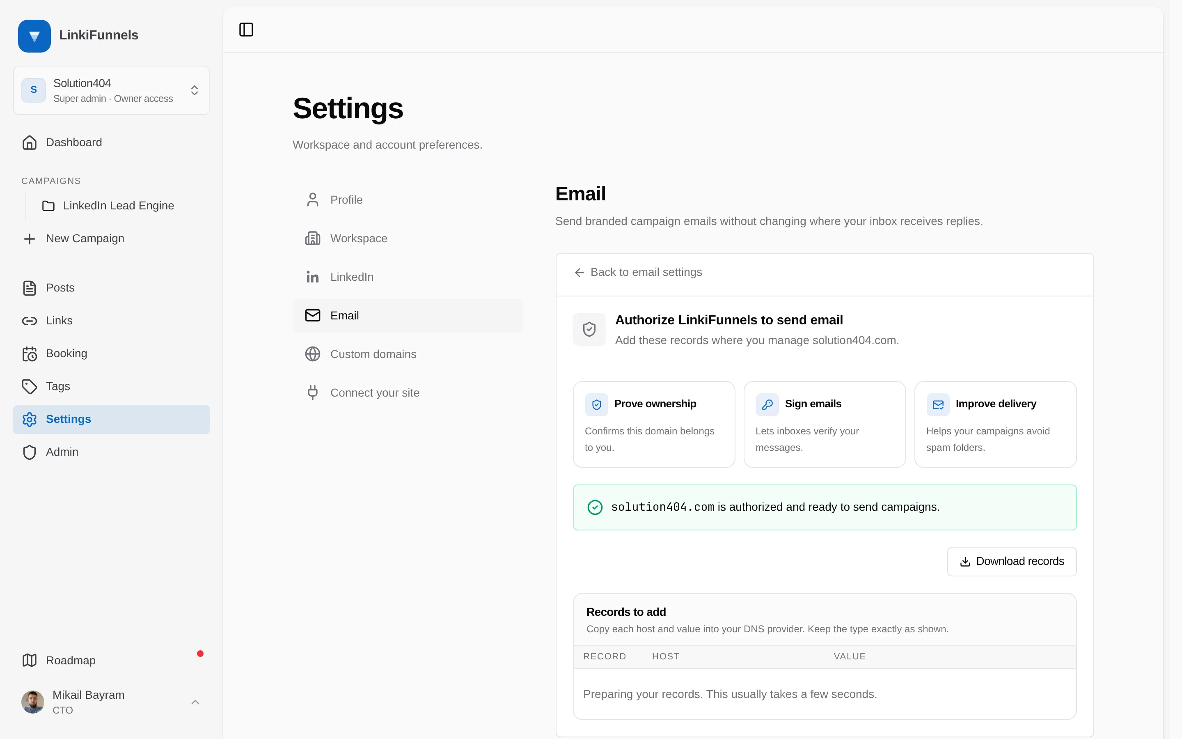Click 'Preparing your records' status text
The width and height of the screenshot is (1182, 739).
point(730,694)
